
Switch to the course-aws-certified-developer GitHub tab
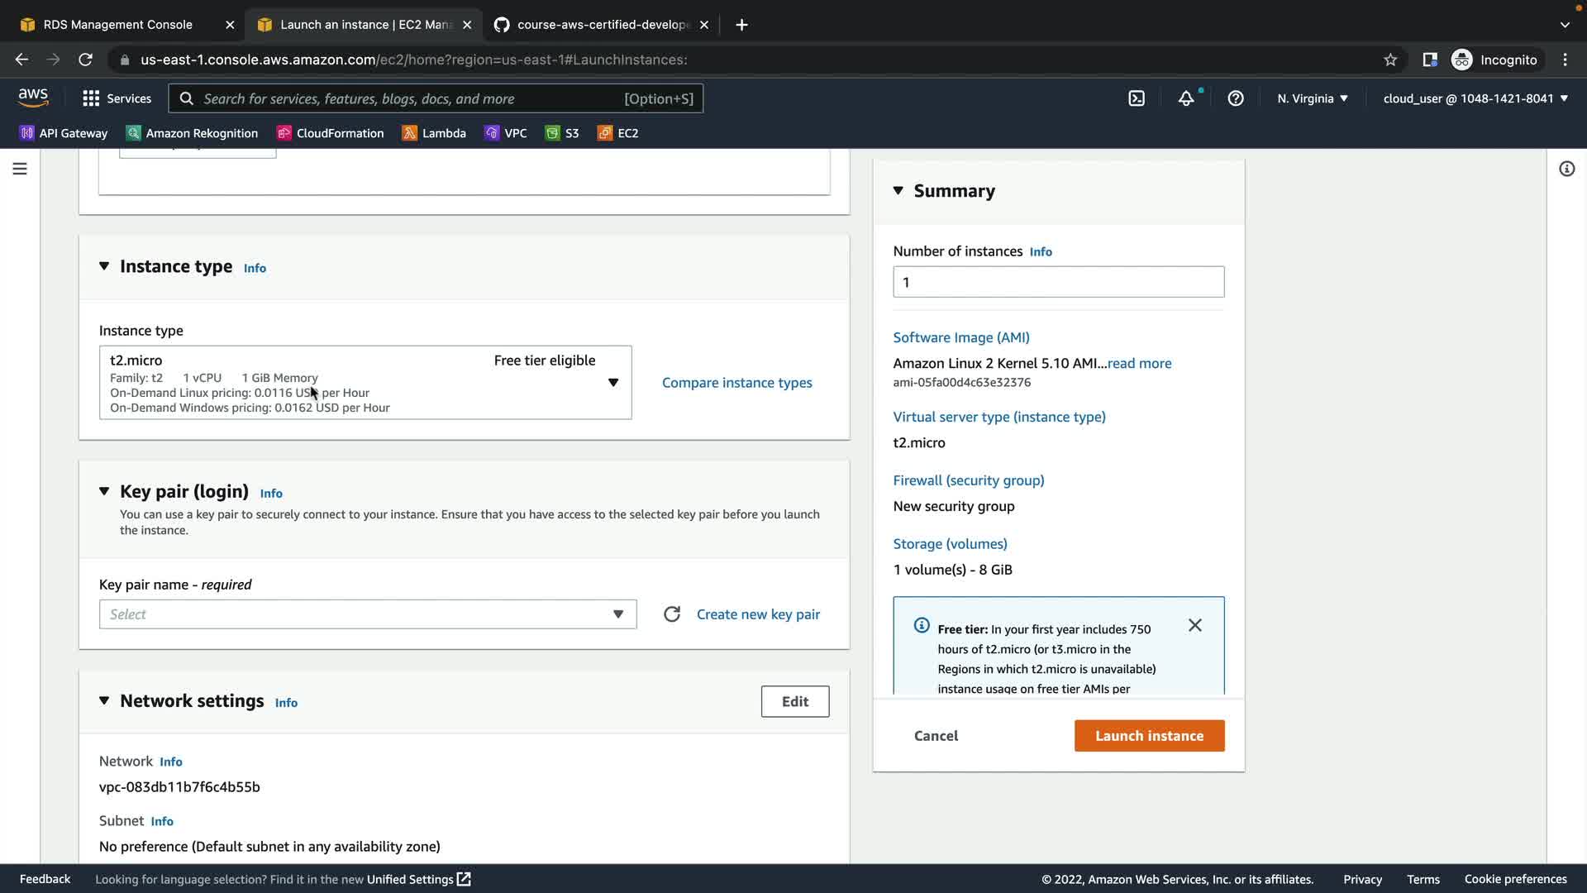tap(602, 25)
